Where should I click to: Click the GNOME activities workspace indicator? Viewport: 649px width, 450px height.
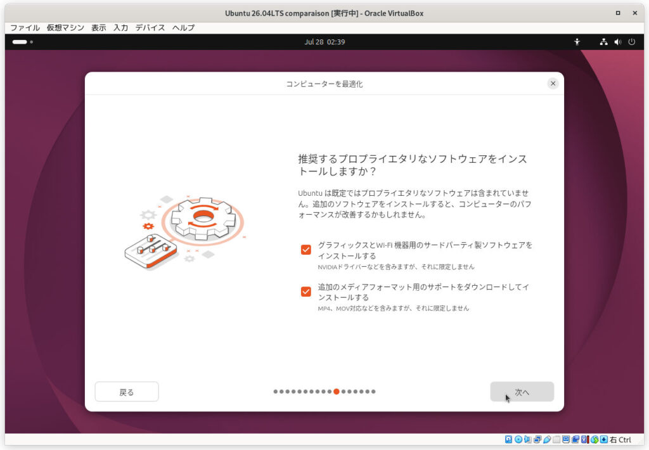22,42
